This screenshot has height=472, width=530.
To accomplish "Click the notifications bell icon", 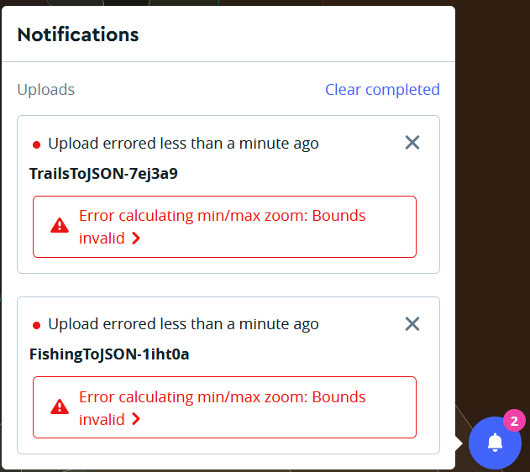I will (x=495, y=442).
